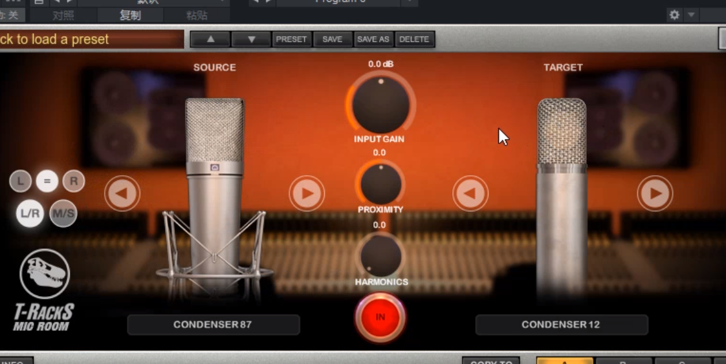
Task: Select the equals link channel button
Action: click(x=47, y=181)
